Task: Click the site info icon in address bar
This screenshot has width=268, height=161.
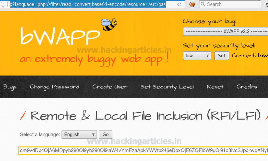Action: click(3, 4)
